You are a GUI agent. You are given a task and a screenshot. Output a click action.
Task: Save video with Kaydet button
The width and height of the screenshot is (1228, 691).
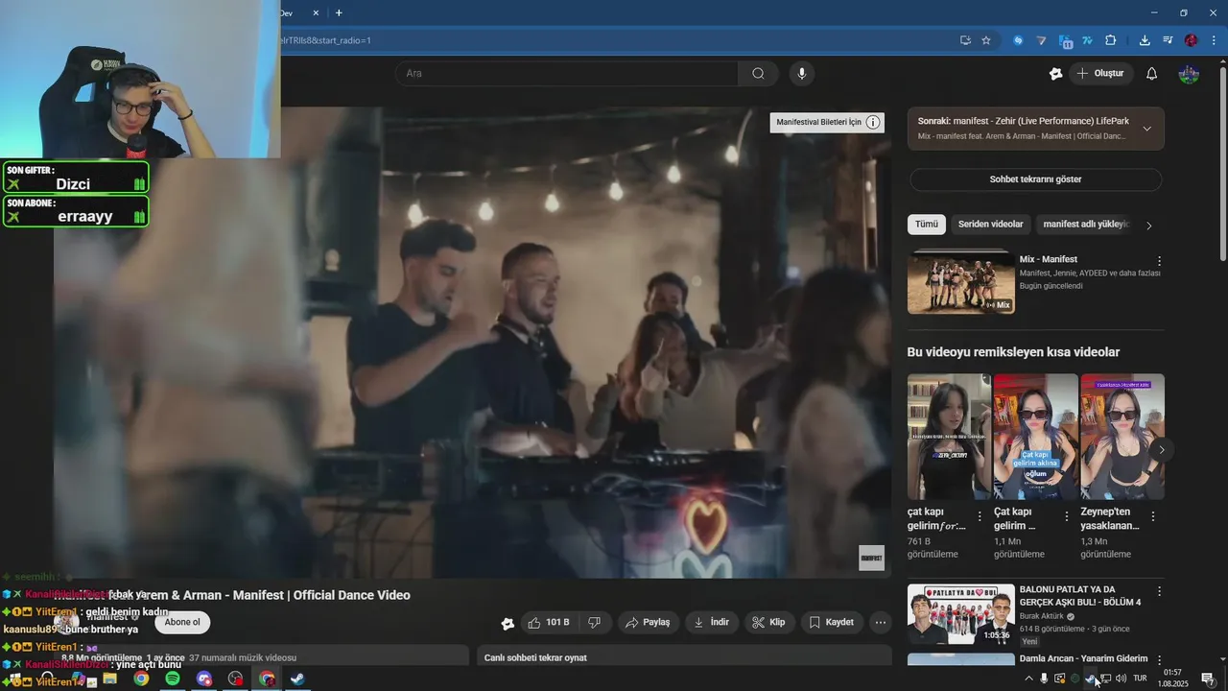[832, 623]
